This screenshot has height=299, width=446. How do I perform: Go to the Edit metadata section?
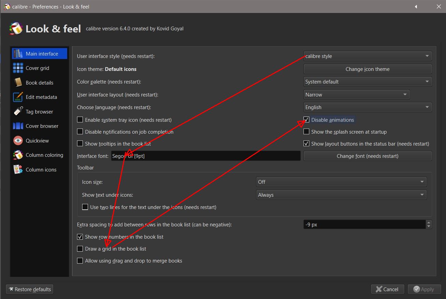click(x=40, y=97)
